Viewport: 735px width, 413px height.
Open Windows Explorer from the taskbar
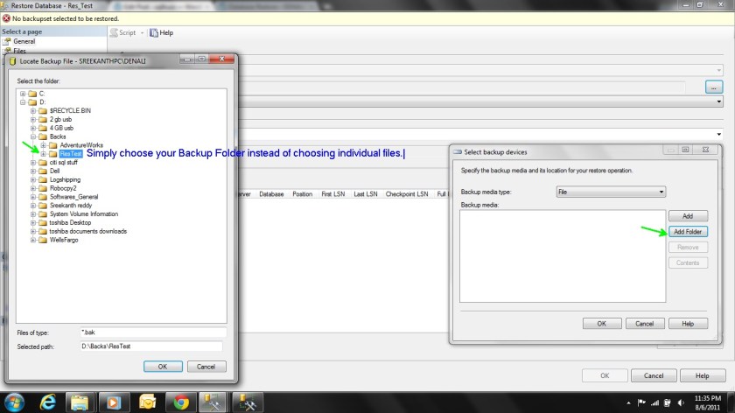tap(79, 402)
